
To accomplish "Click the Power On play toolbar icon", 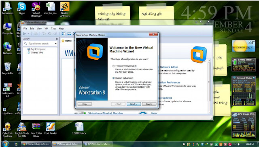I will [x=24, y=34].
